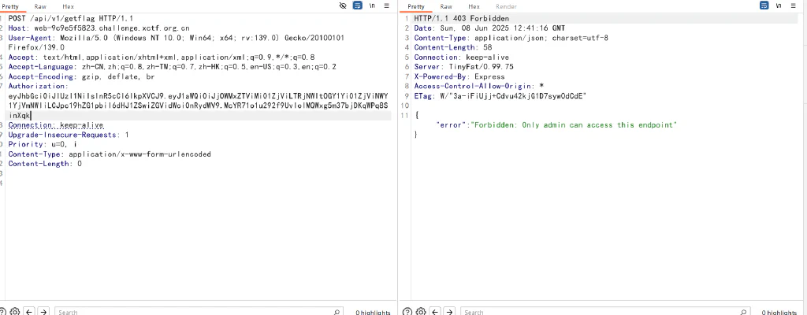Image resolution: width=807 pixels, height=315 pixels.
Task: Open request search settings gear
Action: click(x=15, y=311)
